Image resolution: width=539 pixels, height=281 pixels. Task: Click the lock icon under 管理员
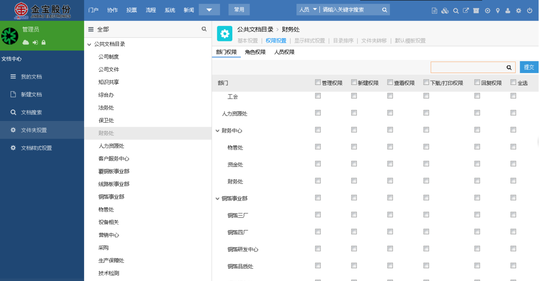coord(44,42)
